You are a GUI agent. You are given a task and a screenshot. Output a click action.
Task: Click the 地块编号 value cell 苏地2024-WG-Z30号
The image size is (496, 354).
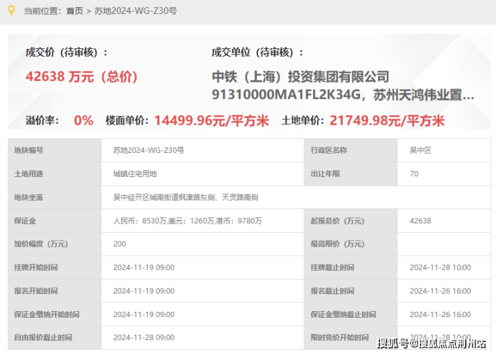coord(202,150)
